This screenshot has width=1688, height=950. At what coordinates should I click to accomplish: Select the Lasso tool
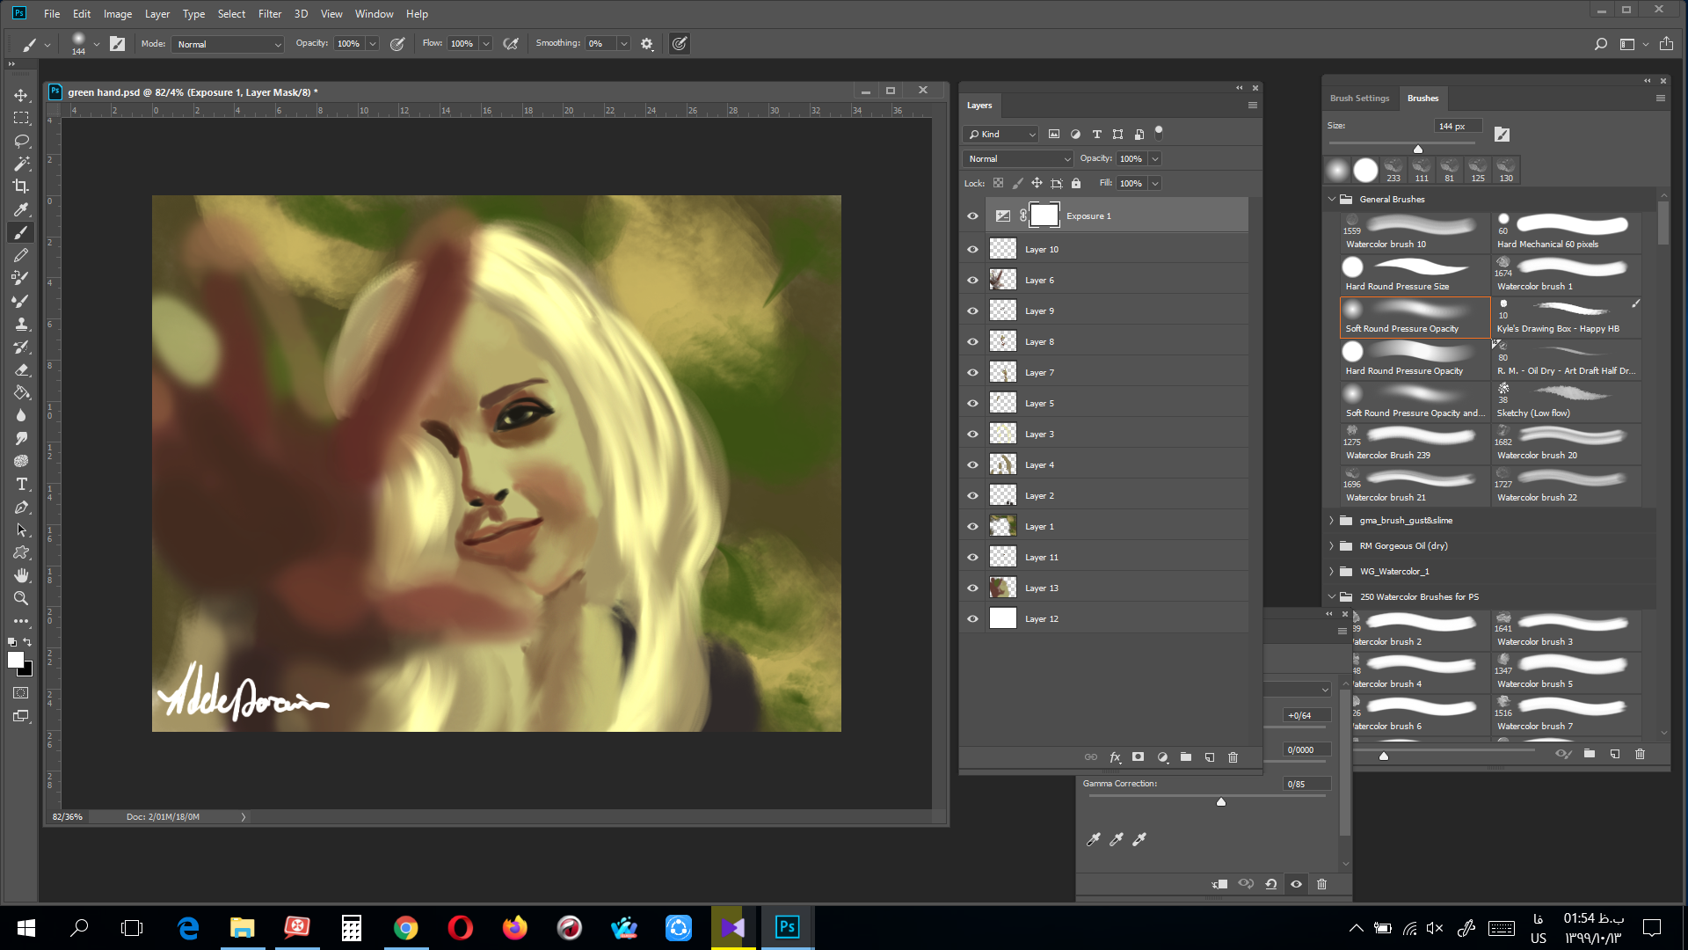[21, 141]
